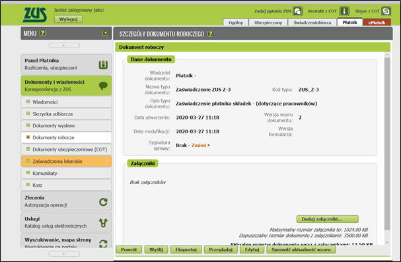This screenshot has width=401, height=262.
Task: Click the 'ZUS_Z-3' type code value
Action: (309, 90)
